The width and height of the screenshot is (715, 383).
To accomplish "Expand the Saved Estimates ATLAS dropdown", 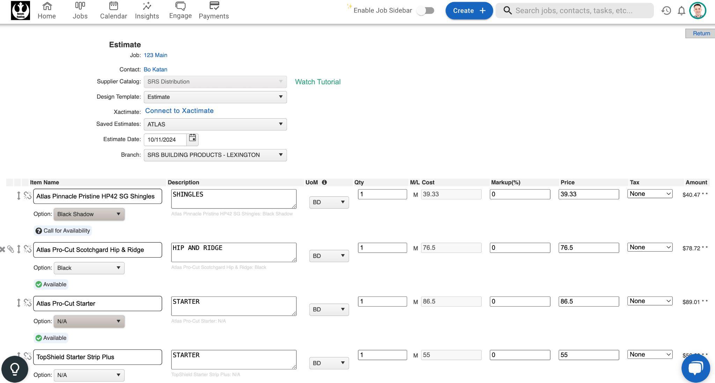I will tap(215, 124).
